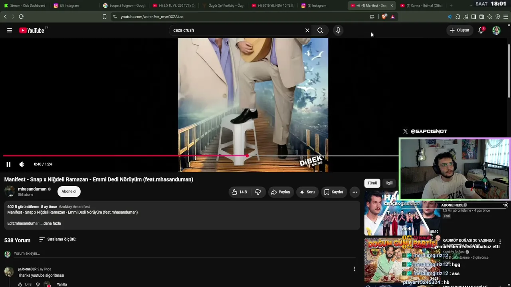Clear the search box with the X
The image size is (511, 287).
[x=307, y=30]
